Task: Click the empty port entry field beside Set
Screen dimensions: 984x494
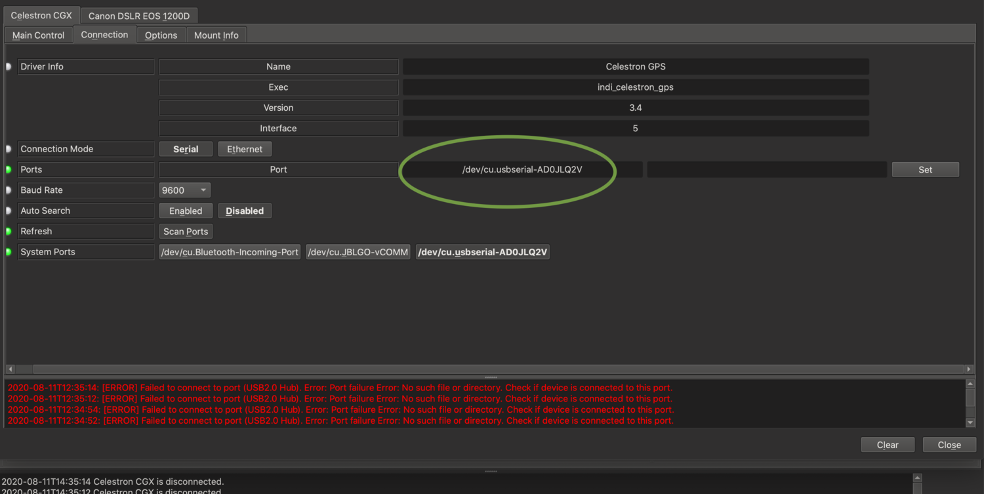Action: tap(767, 169)
